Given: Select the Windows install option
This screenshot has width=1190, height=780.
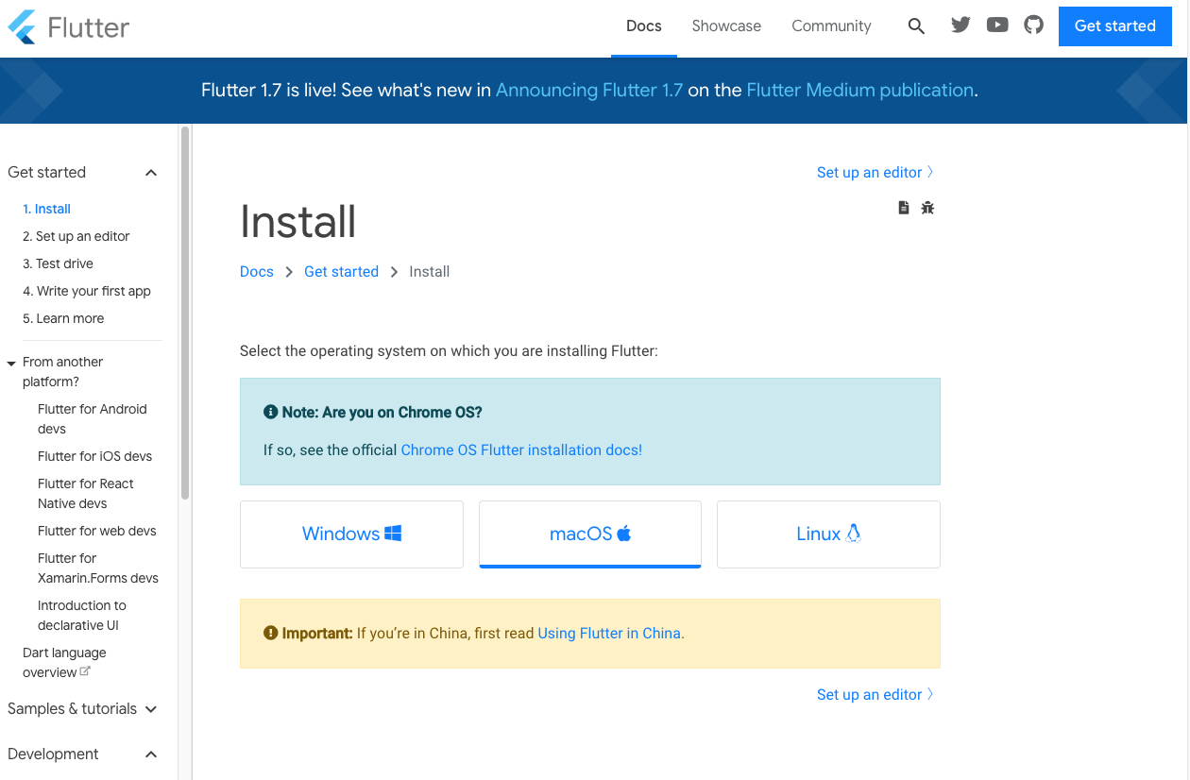Looking at the screenshot, I should click(x=351, y=534).
